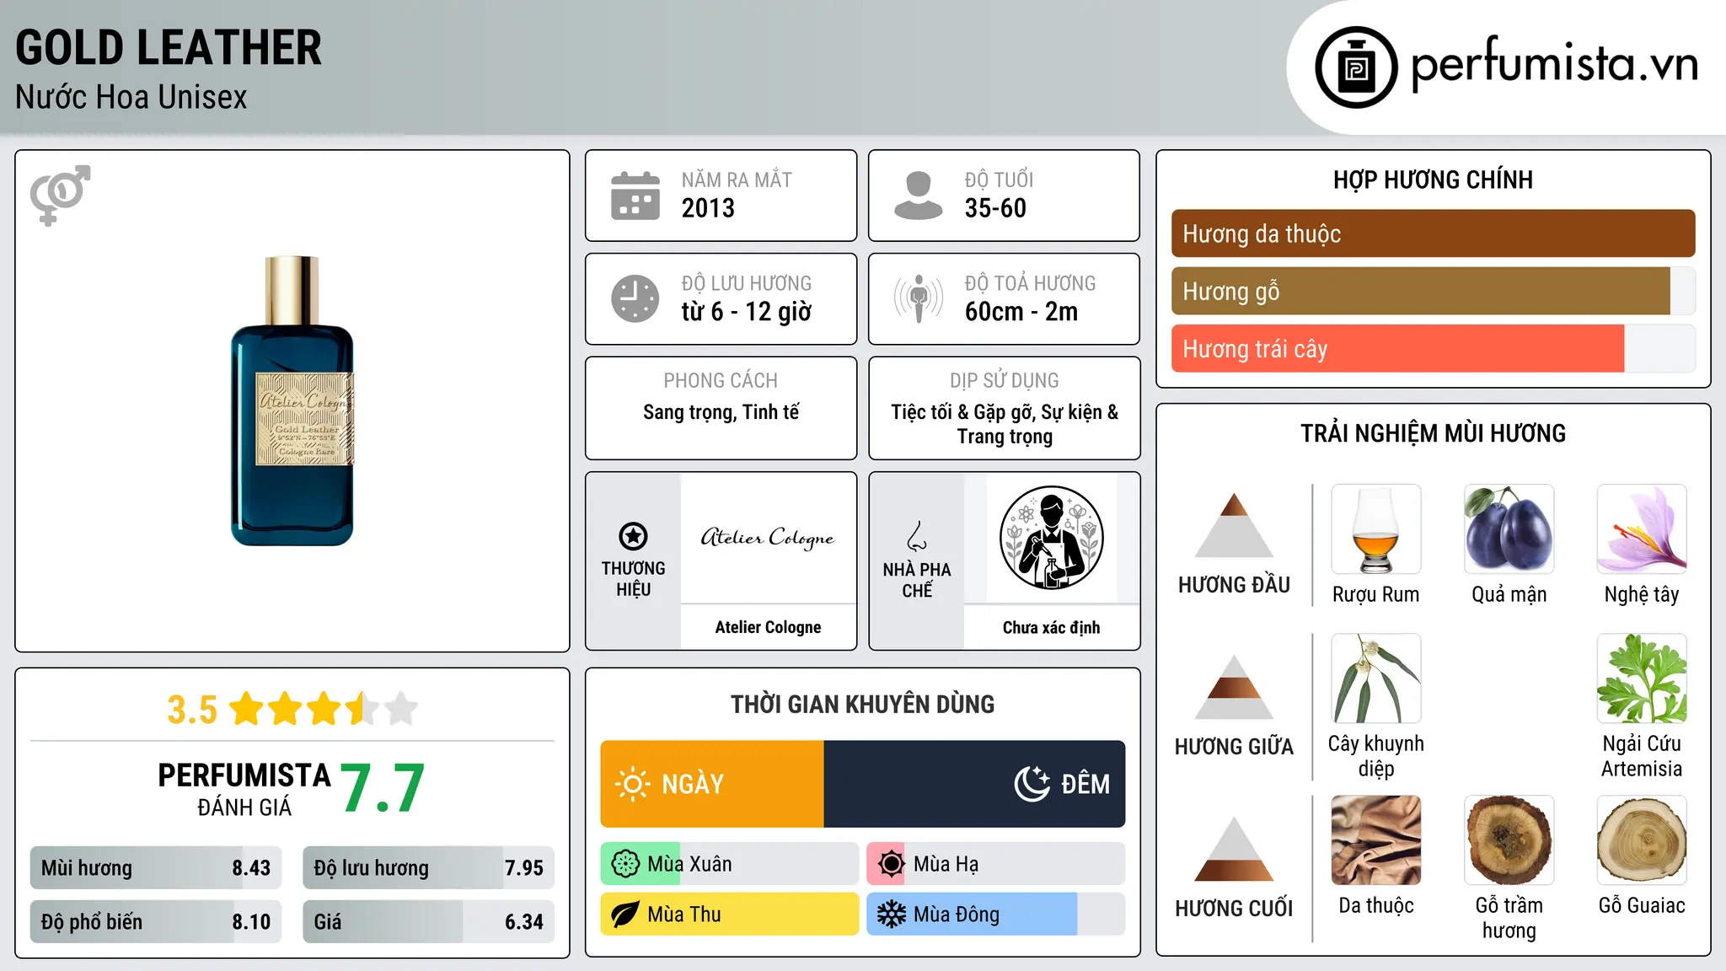The width and height of the screenshot is (1726, 971).
Task: Click the Giá 6.34 score bar
Action: (x=428, y=921)
